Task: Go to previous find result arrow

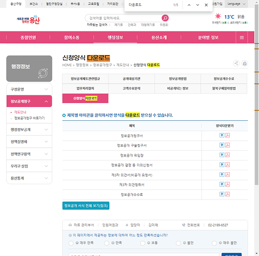Action: [189, 5]
